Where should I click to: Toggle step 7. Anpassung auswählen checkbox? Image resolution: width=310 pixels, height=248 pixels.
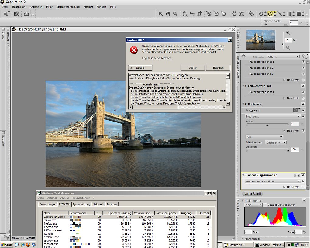point(303,175)
